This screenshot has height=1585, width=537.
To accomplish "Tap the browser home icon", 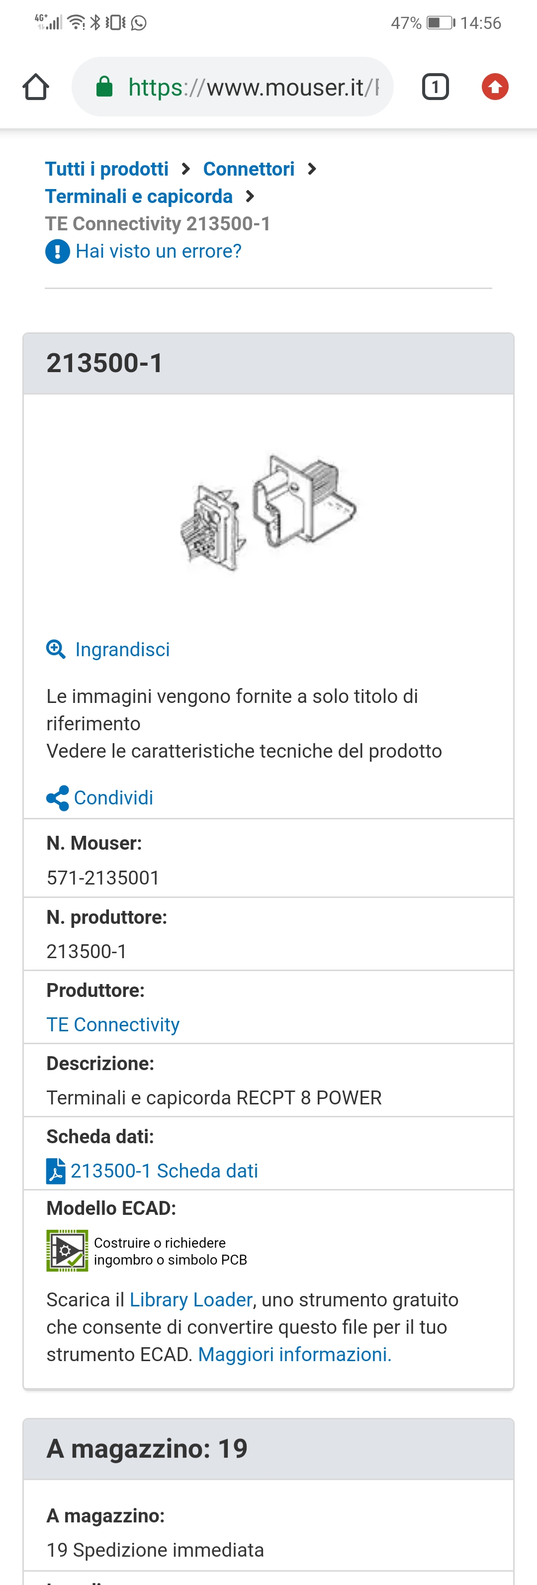I will pyautogui.click(x=36, y=87).
